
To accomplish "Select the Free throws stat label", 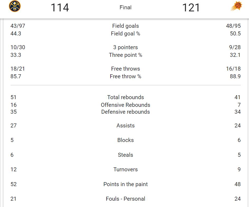I will (126, 69).
